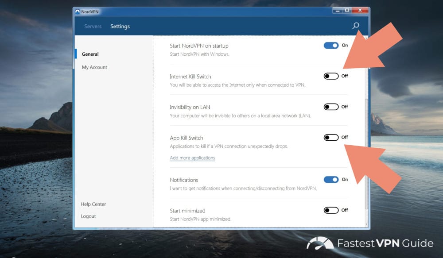The height and width of the screenshot is (258, 443).
Task: Turn on the App Kill Switch toggle
Action: [331, 138]
